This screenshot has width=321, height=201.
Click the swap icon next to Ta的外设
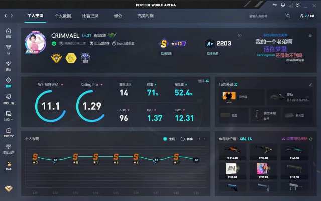click(x=236, y=85)
